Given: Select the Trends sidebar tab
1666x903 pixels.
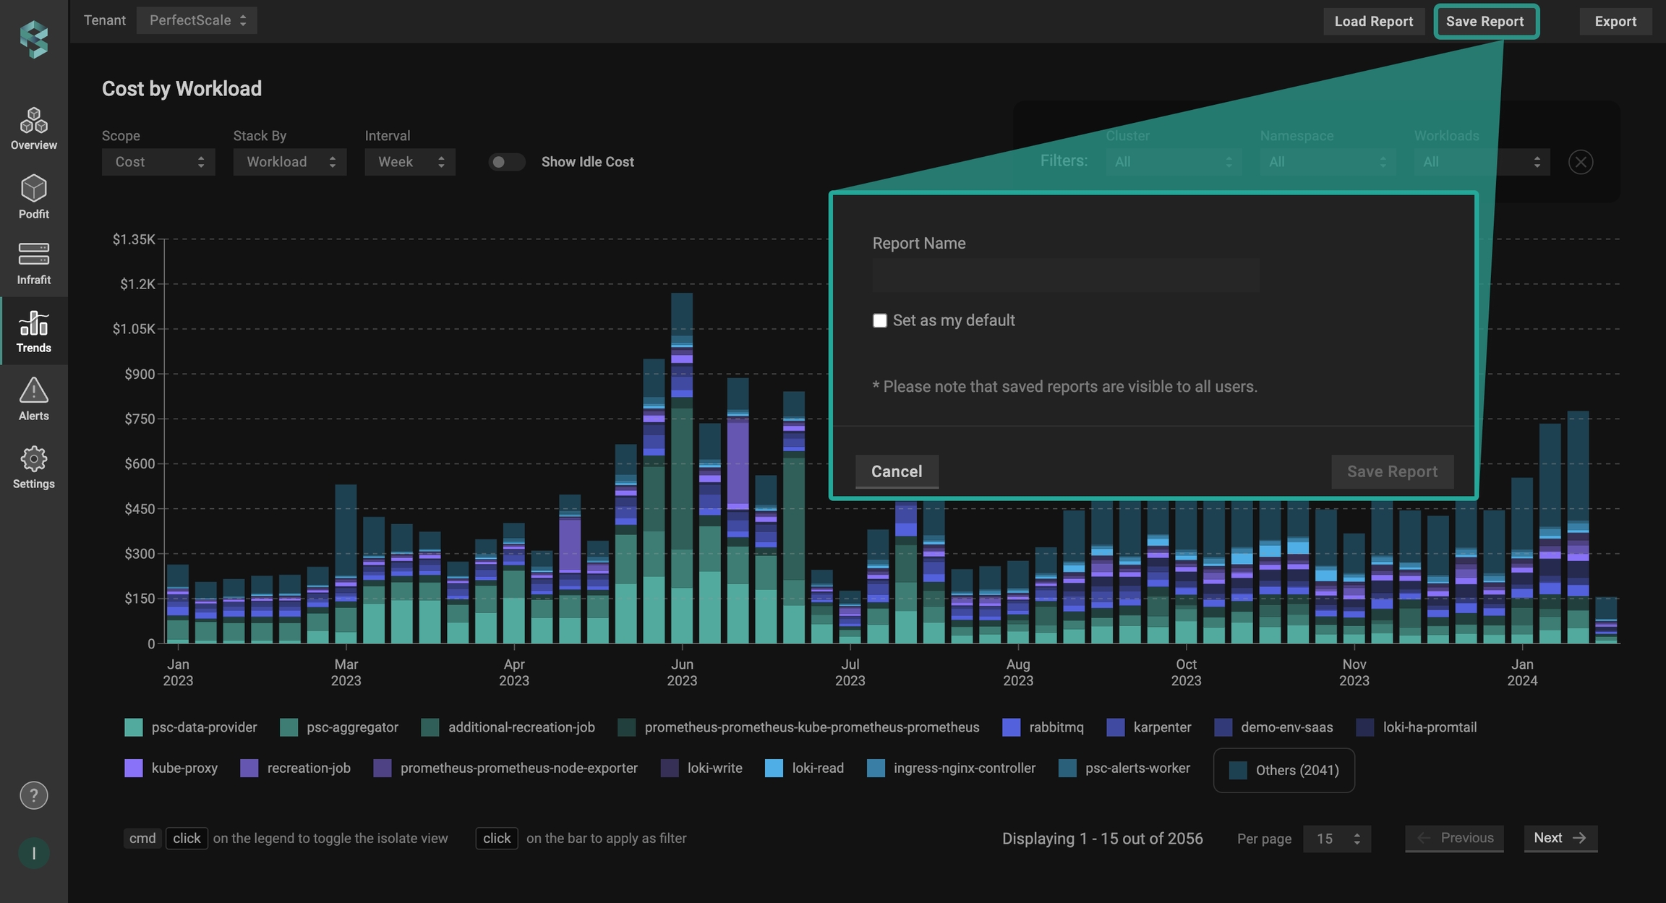Looking at the screenshot, I should (33, 331).
